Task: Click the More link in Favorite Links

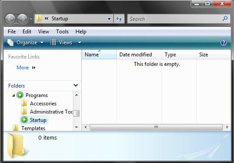Action: (x=23, y=68)
